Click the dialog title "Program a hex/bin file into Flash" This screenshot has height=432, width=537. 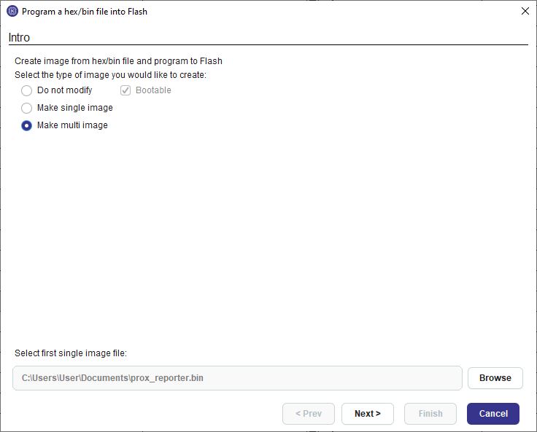[85, 12]
